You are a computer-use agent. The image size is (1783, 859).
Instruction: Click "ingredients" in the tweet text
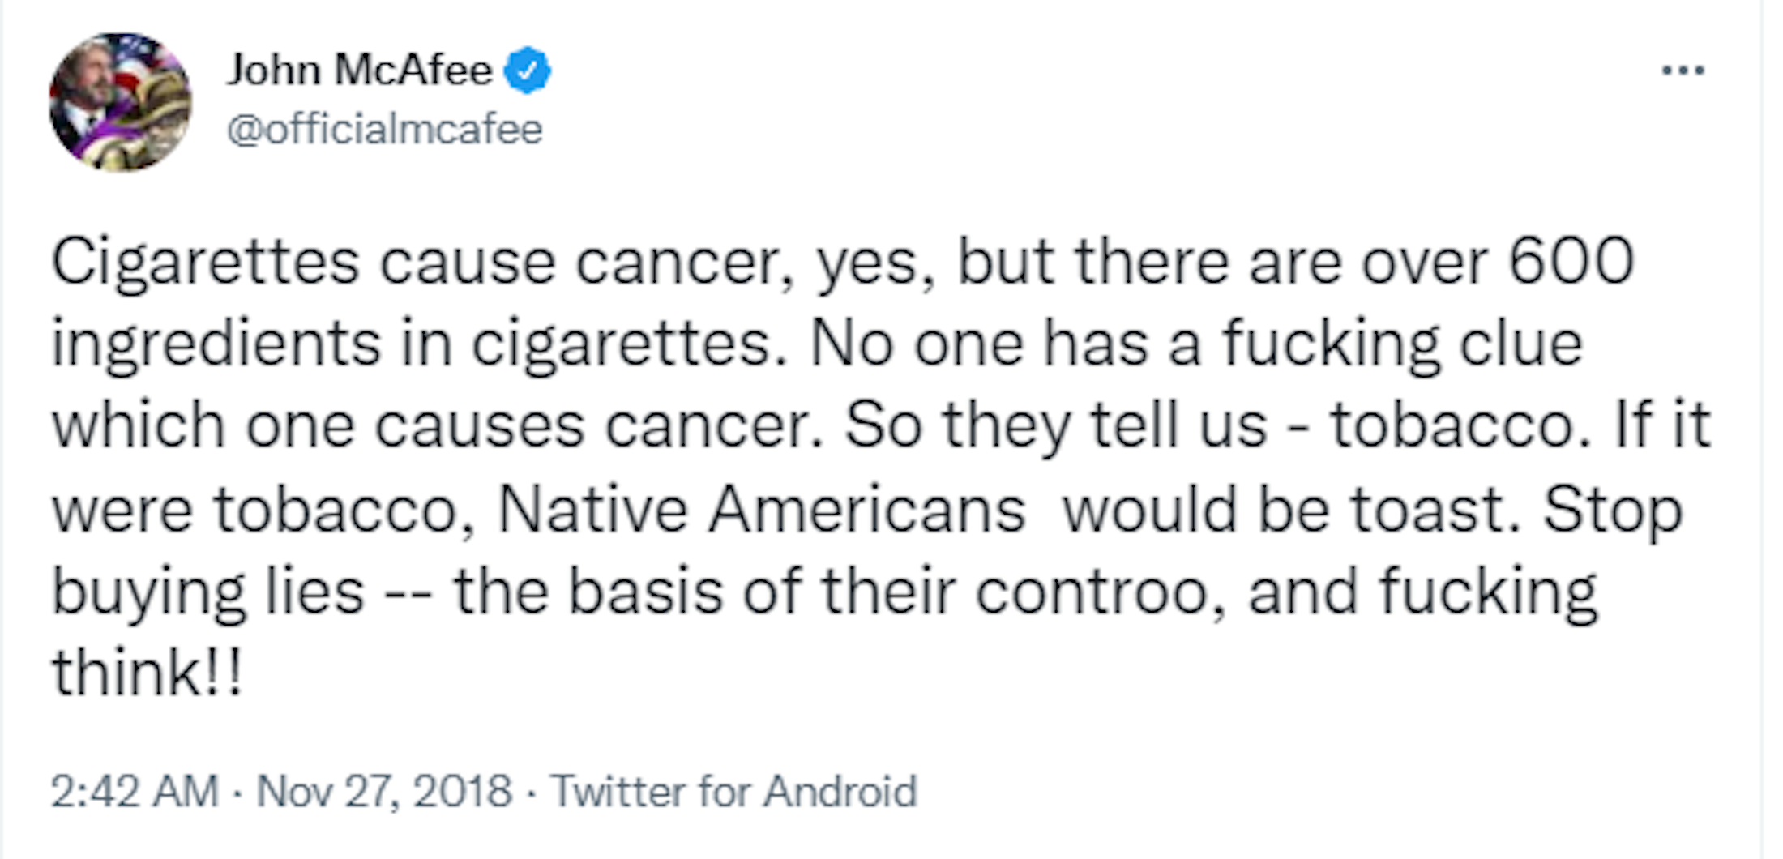pos(216,345)
